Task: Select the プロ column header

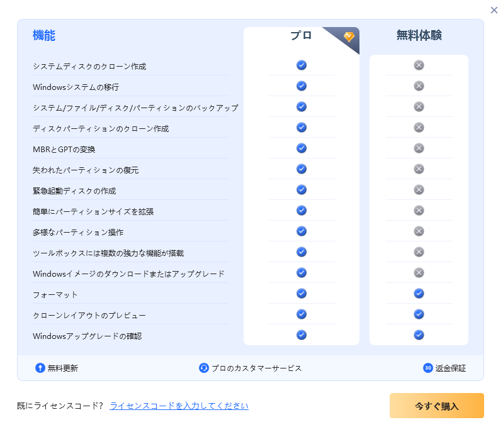Action: [301, 35]
